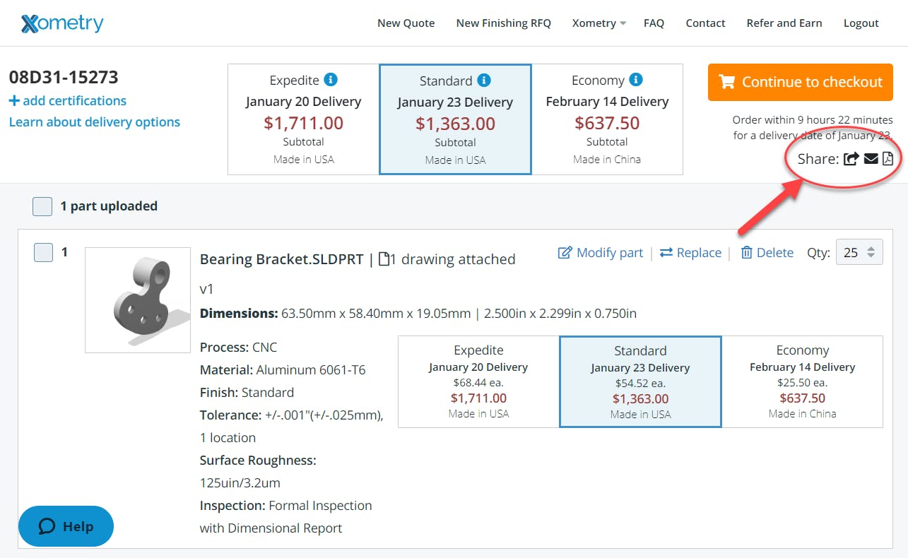Open Economy delivery info icon
Image resolution: width=908 pixels, height=558 pixels.
(635, 80)
